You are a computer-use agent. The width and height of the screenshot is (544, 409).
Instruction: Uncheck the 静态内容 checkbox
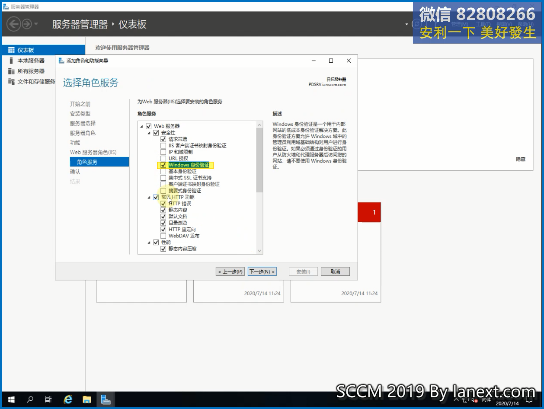pos(163,210)
